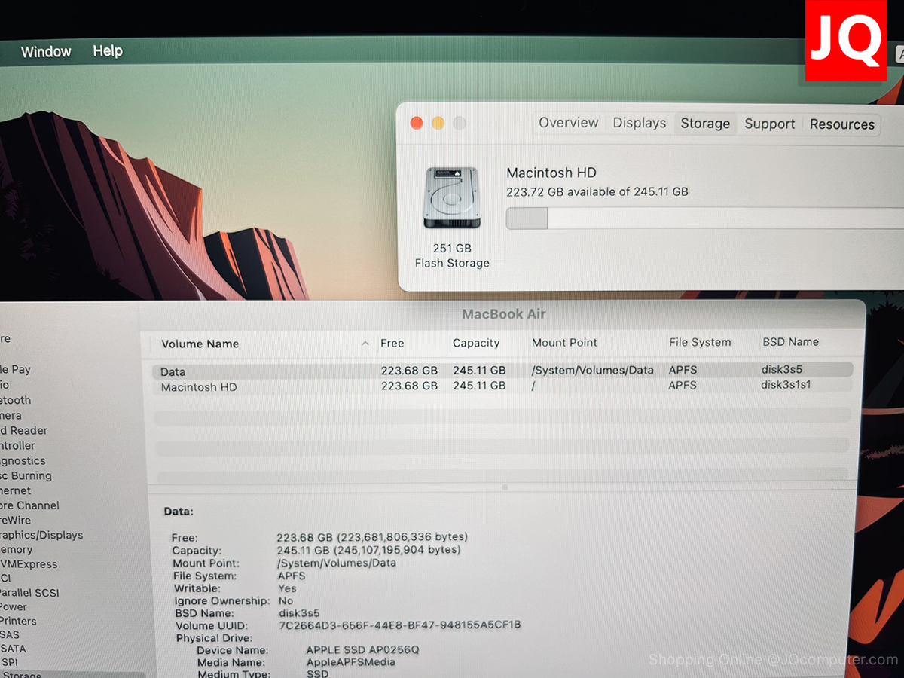Close the About This Mac window
This screenshot has height=678, width=904.
[417, 123]
